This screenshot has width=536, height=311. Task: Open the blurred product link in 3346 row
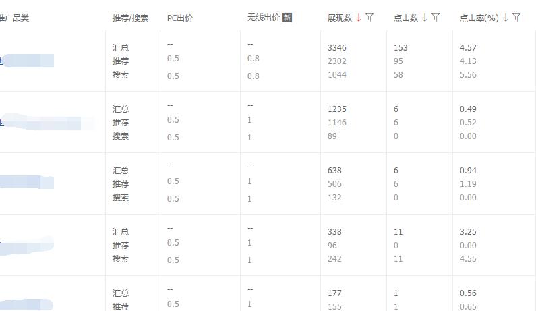27,61
